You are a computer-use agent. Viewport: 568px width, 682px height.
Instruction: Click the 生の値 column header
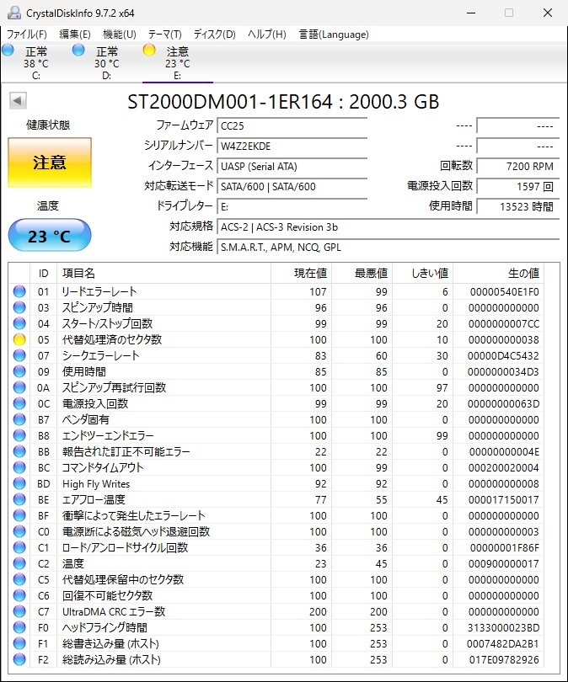click(x=498, y=273)
